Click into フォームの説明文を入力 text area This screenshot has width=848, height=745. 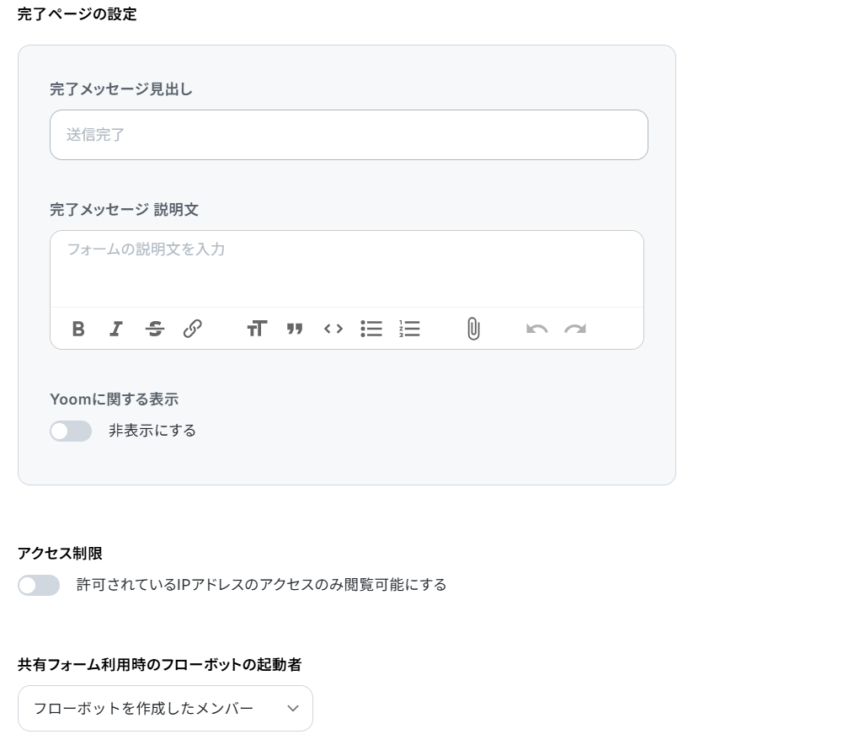(x=347, y=269)
